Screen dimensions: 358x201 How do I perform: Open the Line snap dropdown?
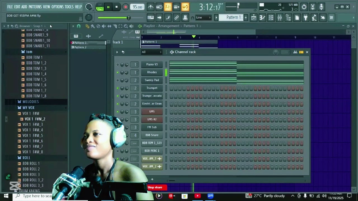coord(203,18)
